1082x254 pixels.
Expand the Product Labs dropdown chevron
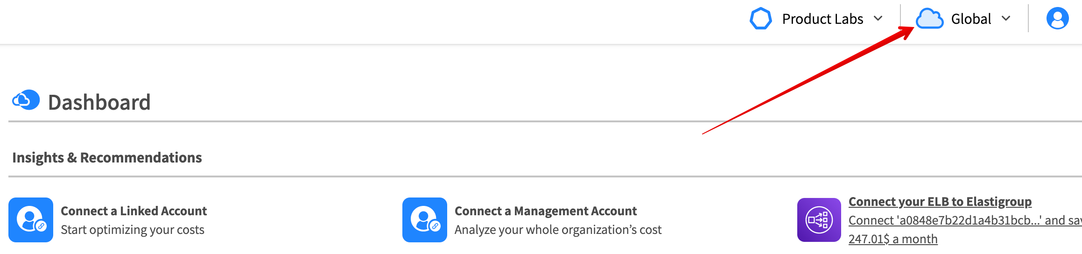[878, 19]
